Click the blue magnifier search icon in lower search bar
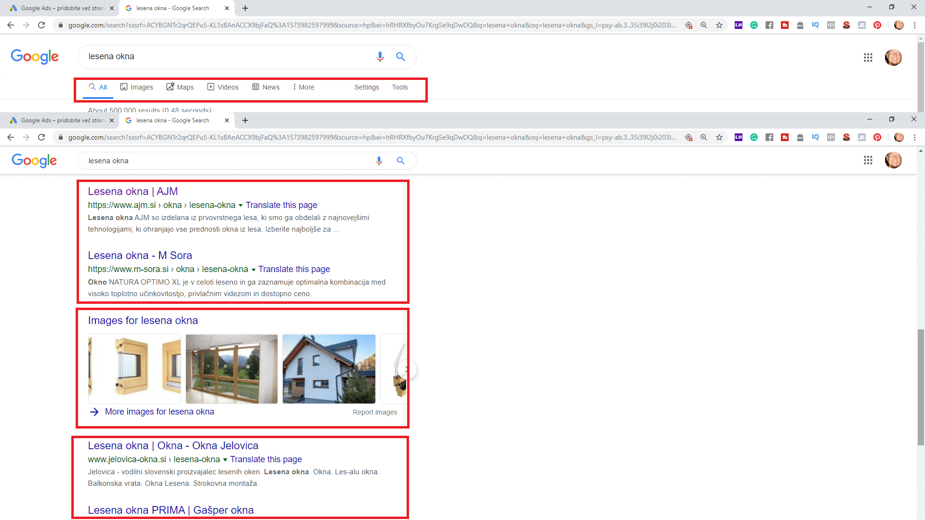925x520 pixels. (x=400, y=161)
